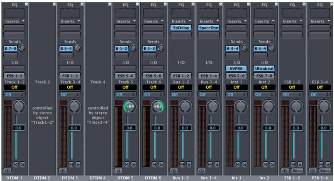Click the send level knob on Track 5

point(134,48)
